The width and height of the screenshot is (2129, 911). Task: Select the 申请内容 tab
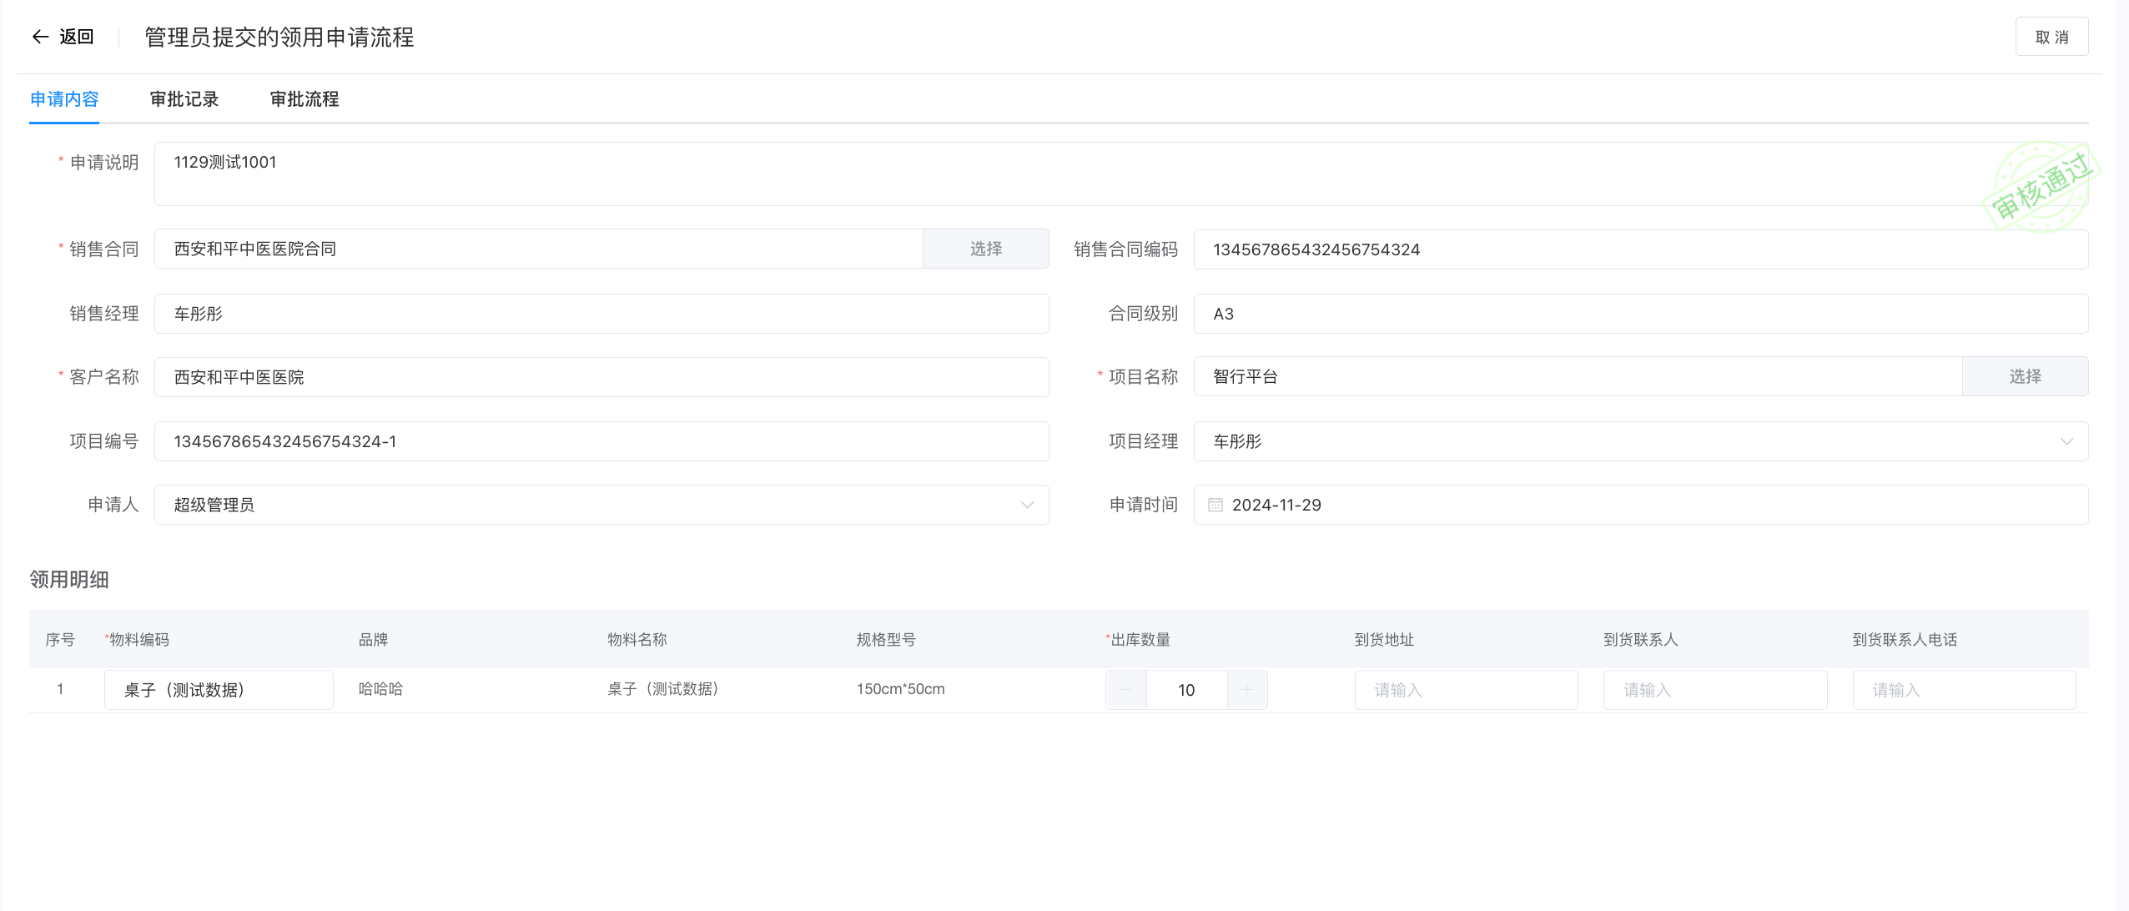tap(64, 99)
